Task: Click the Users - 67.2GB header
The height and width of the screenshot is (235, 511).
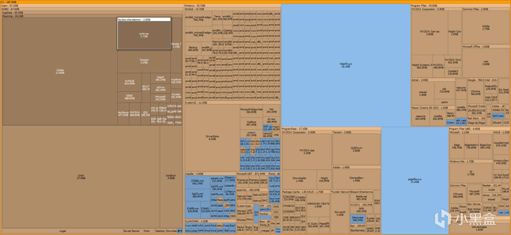Action: pyautogui.click(x=92, y=6)
